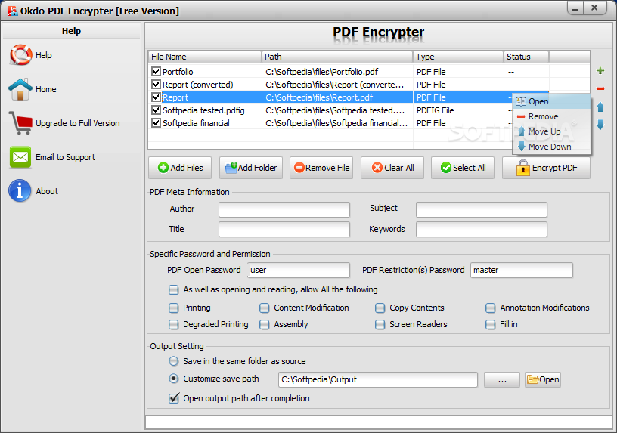617x433 pixels.
Task: Sort by the Type column header
Action: pyautogui.click(x=458, y=57)
